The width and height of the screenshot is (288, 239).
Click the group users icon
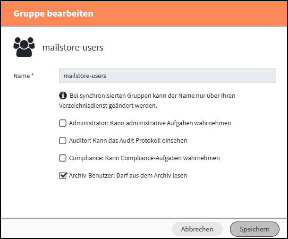point(24,47)
